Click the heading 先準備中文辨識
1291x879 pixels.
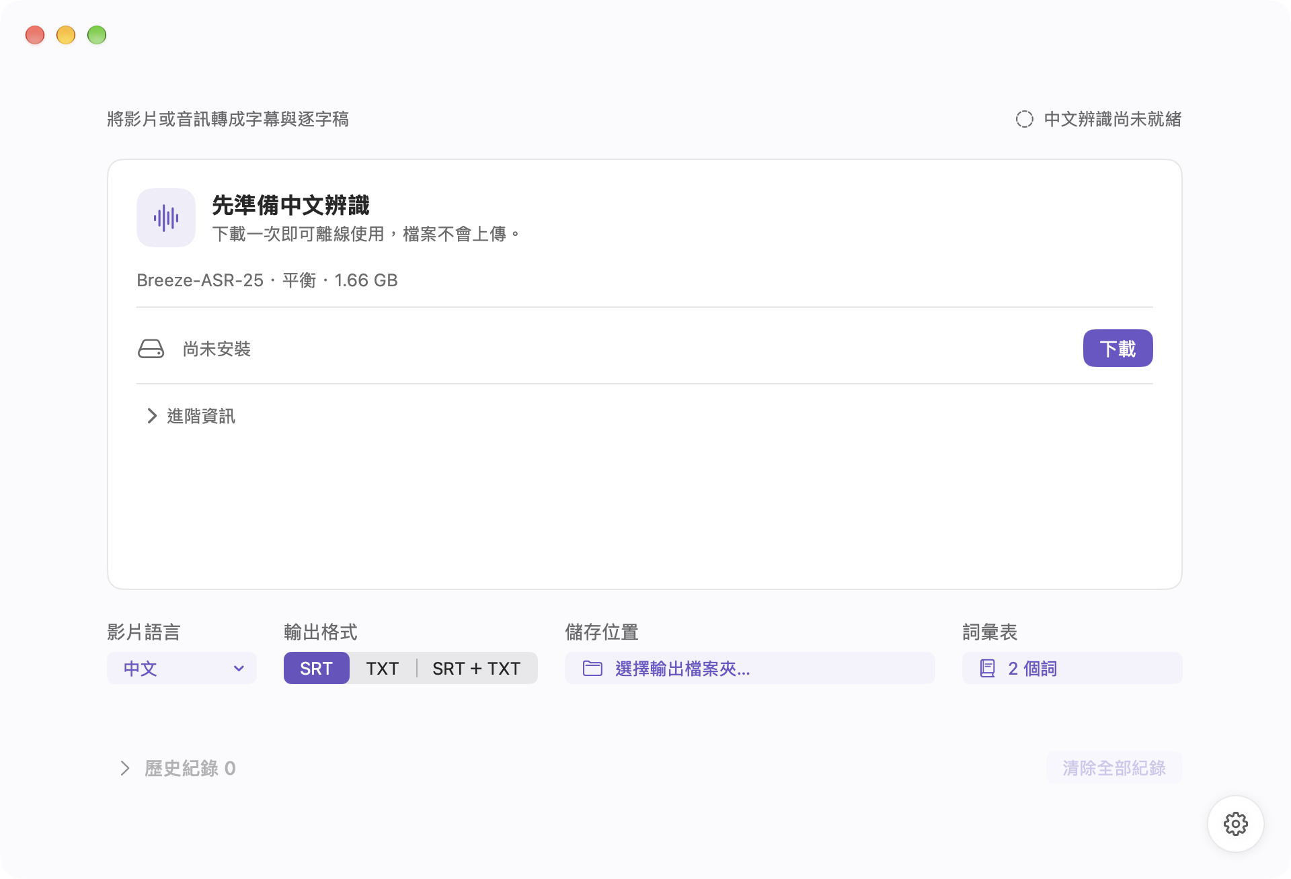click(291, 205)
